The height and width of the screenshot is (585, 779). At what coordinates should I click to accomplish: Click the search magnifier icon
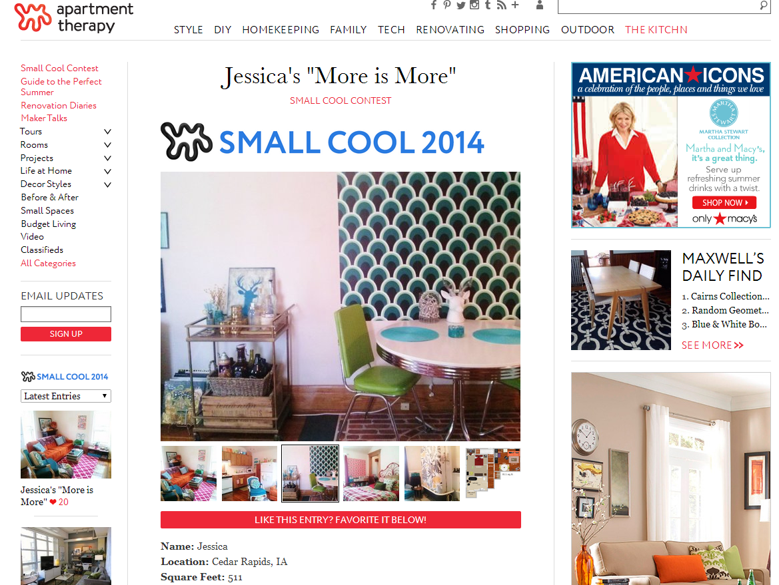[764, 5]
